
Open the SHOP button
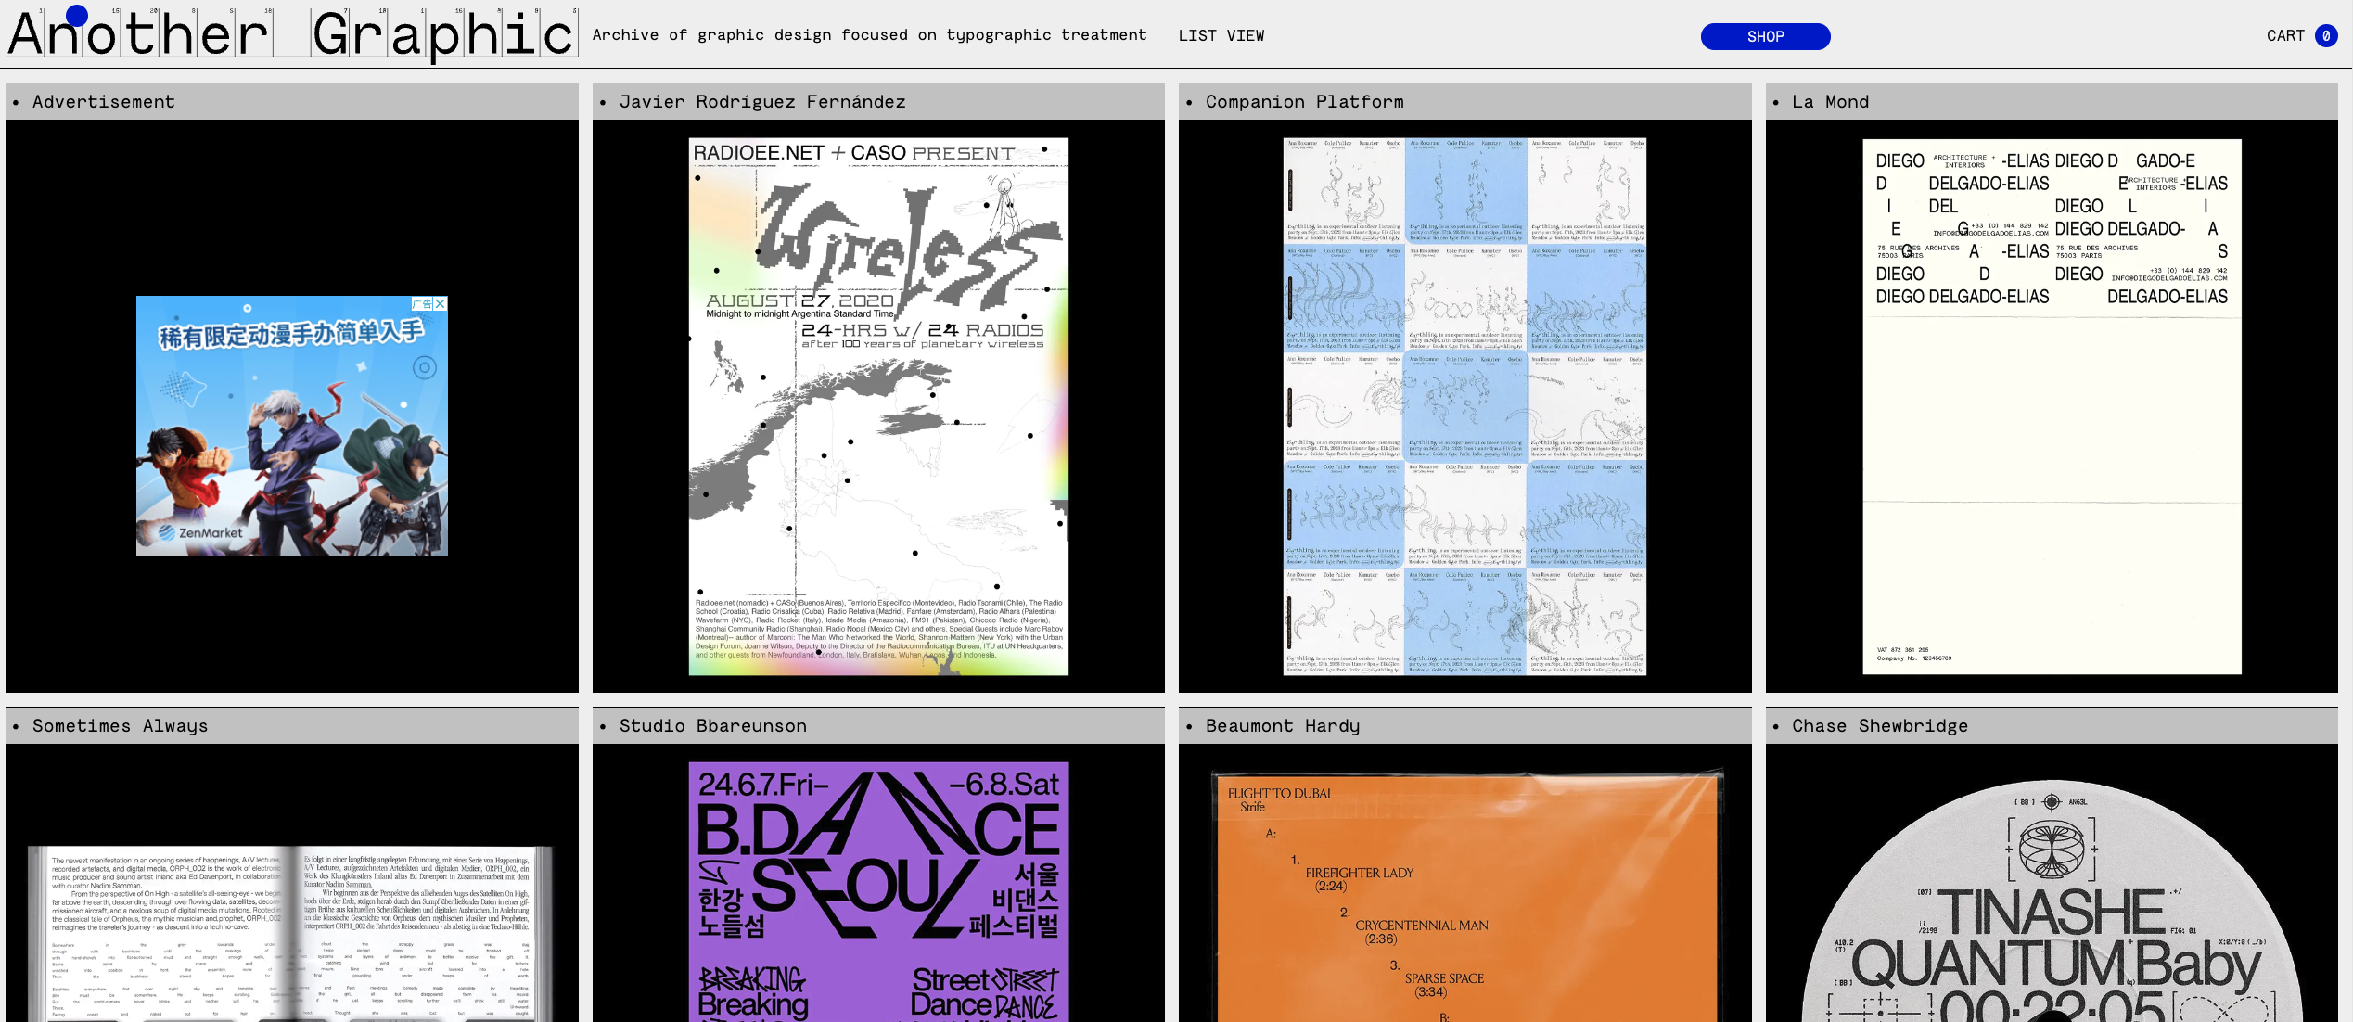1765,36
